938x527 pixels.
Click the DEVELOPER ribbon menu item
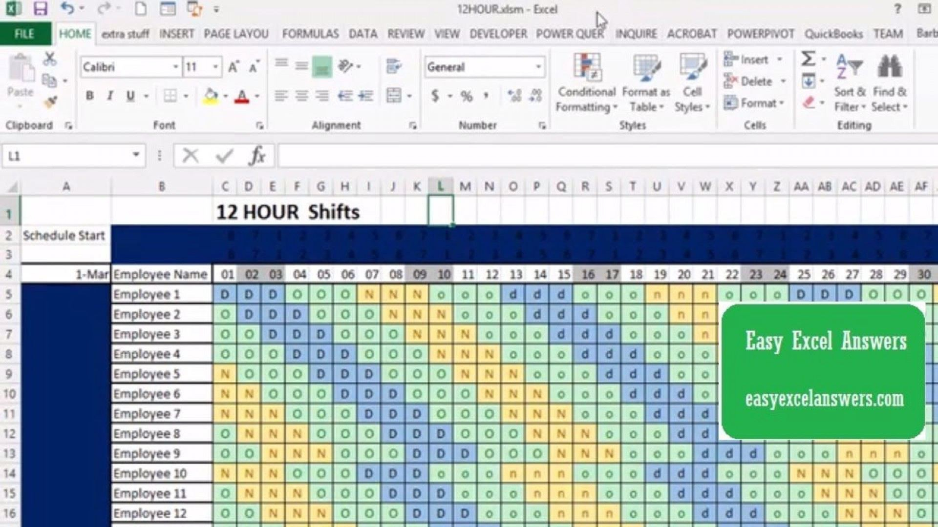point(499,34)
